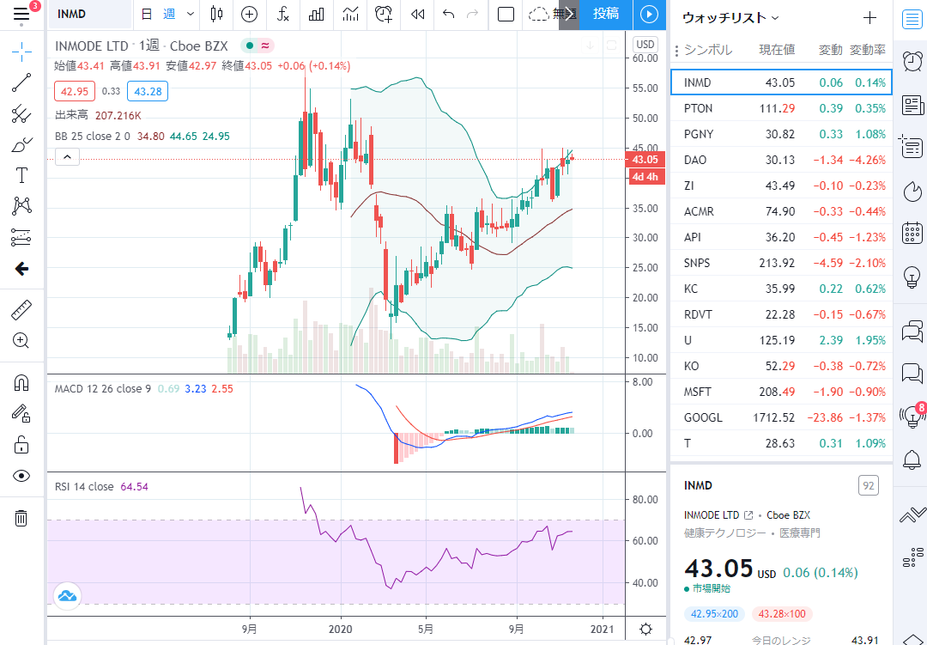Create an alert with the alarm clock
Screen dimensions: 927x645
coord(384,15)
